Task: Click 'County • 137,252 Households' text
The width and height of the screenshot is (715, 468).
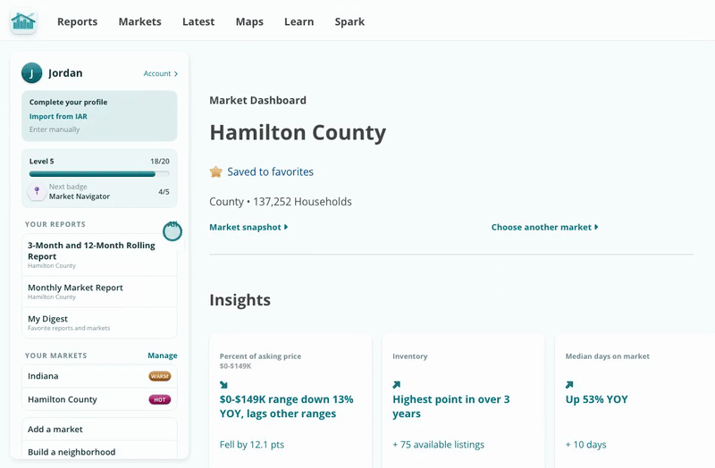Action: pos(281,202)
